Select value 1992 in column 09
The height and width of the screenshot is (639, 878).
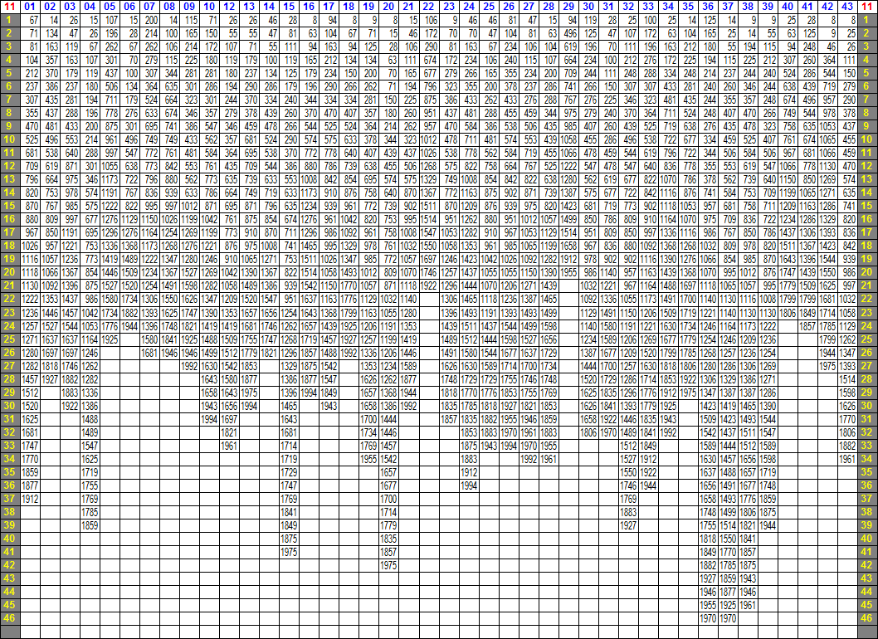pyautogui.click(x=189, y=366)
